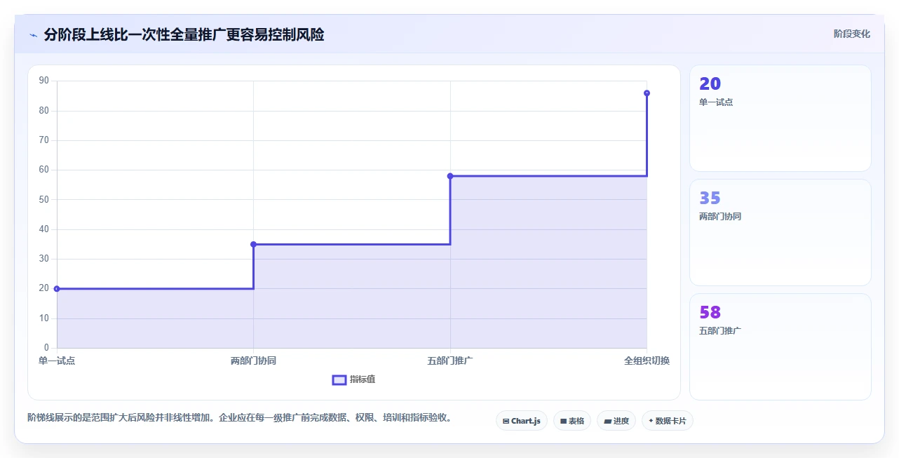Click the 两部门协同 card caption

tap(720, 217)
